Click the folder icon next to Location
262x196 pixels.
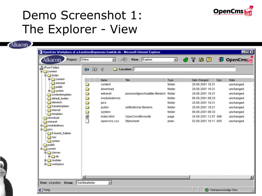click(x=115, y=69)
